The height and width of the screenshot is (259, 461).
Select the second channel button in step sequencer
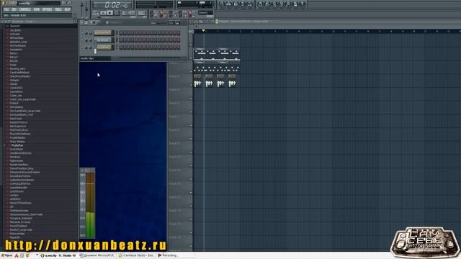pos(102,40)
